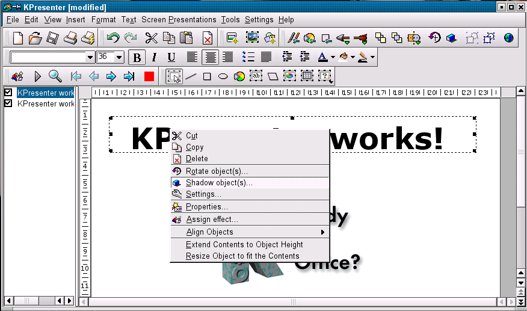Open the Screen Presentations menu
Viewport: 527px width, 311px height.
[179, 20]
